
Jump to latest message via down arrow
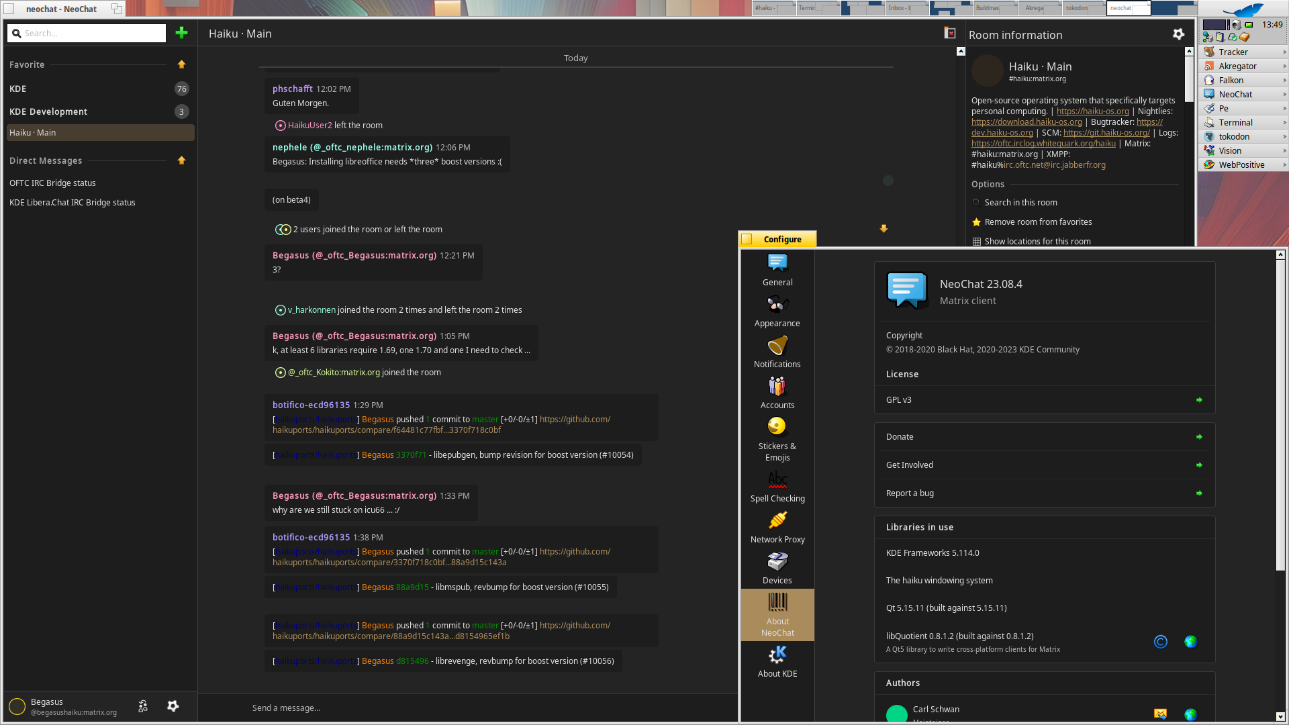click(884, 229)
